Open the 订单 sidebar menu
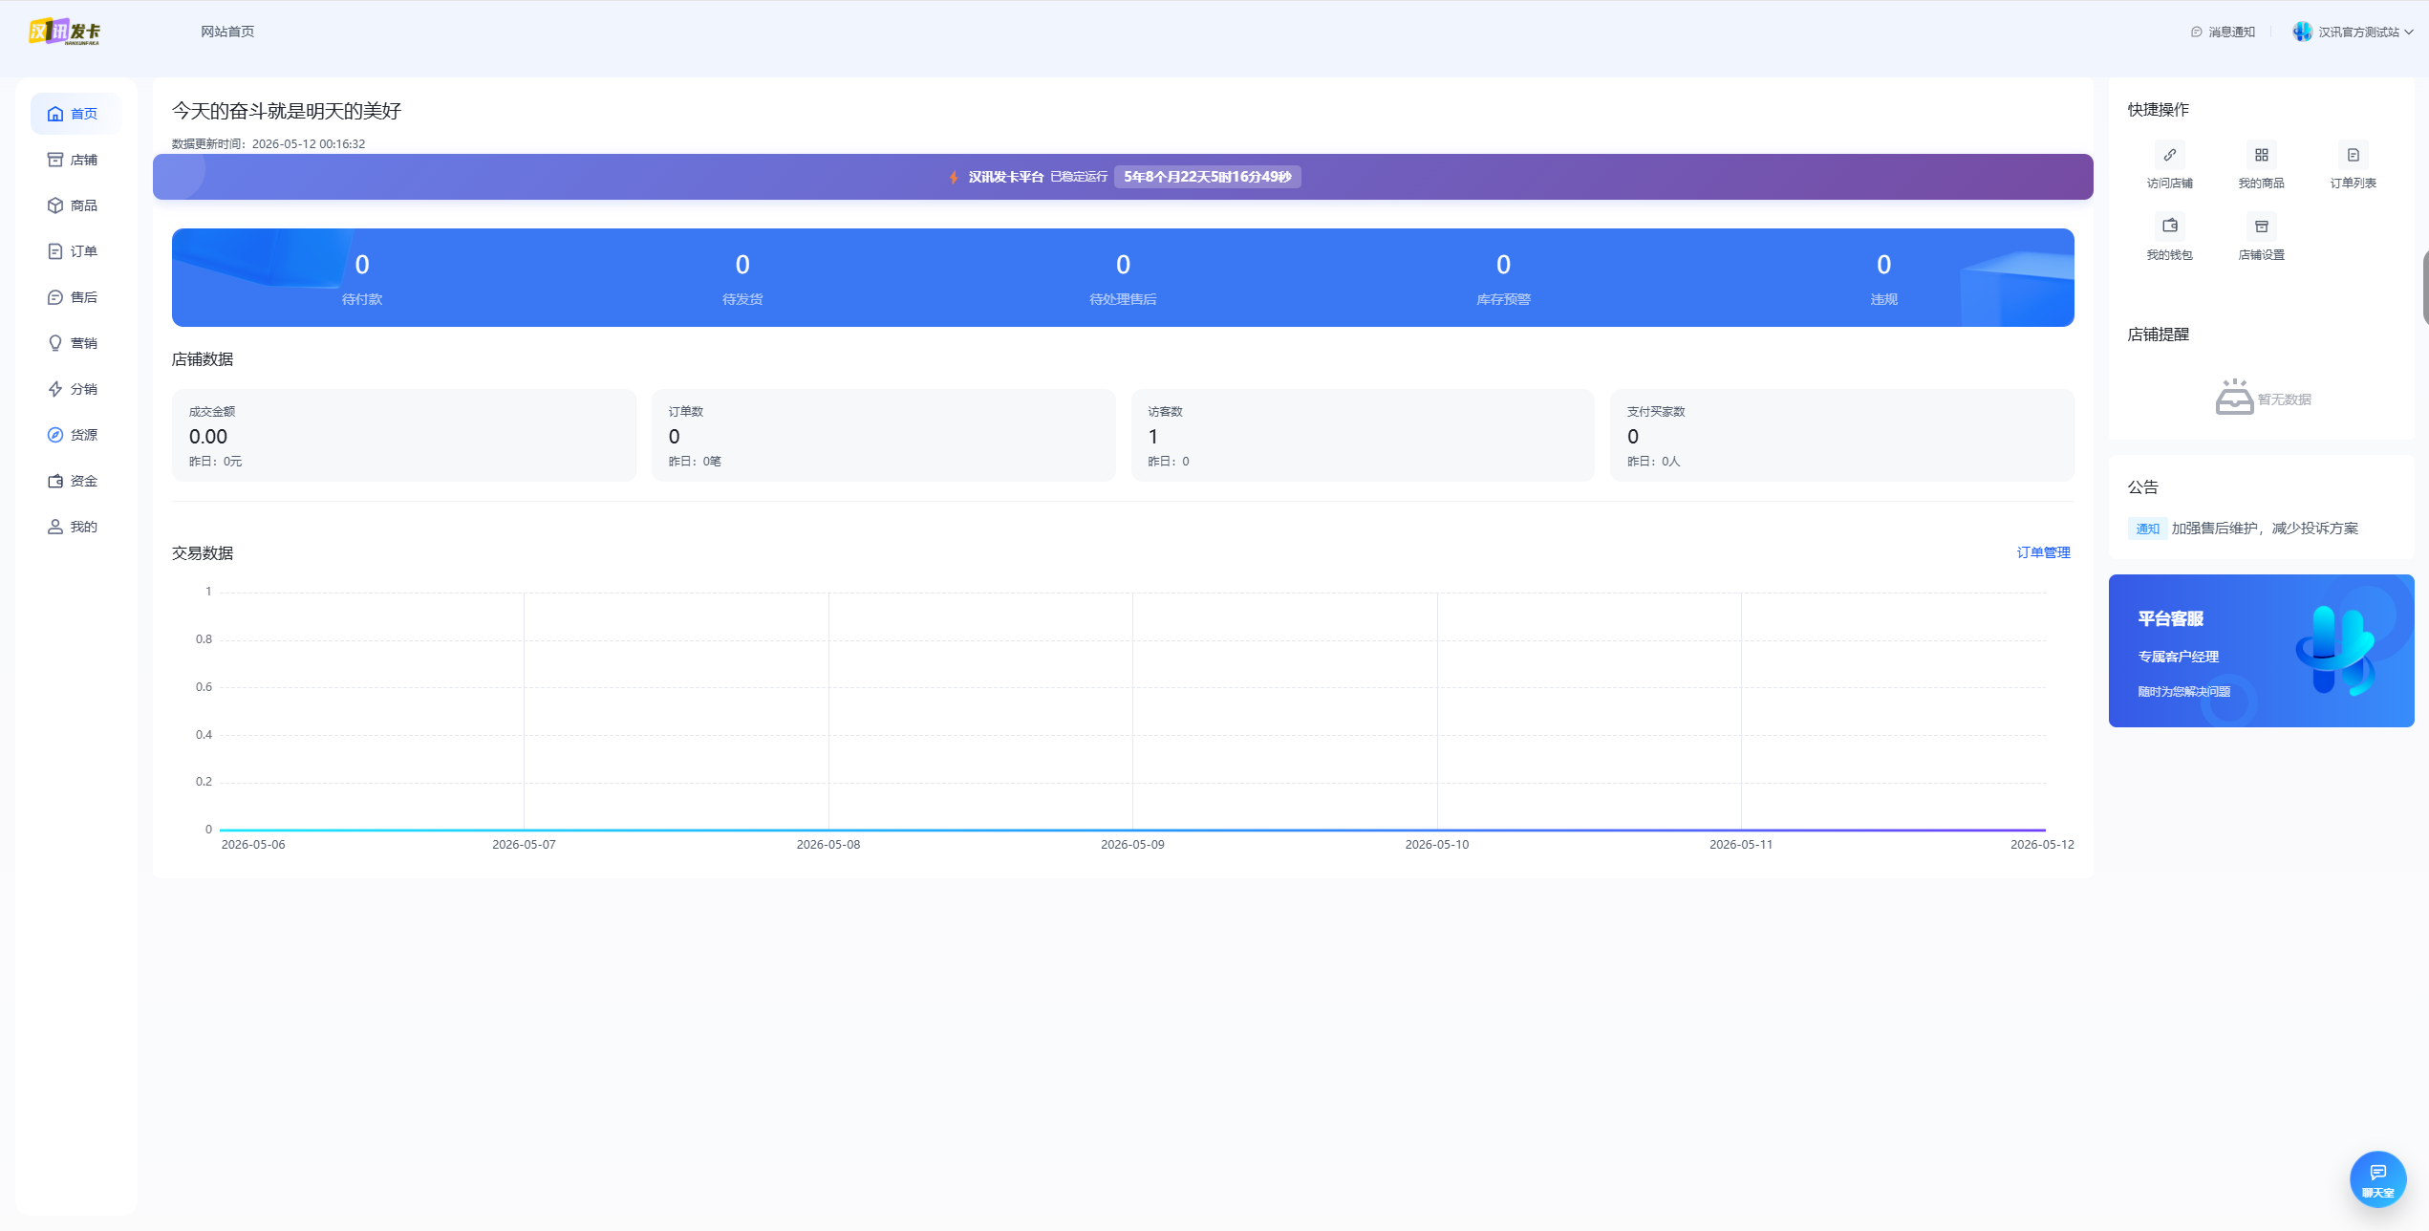2429x1231 pixels. pyautogui.click(x=75, y=251)
